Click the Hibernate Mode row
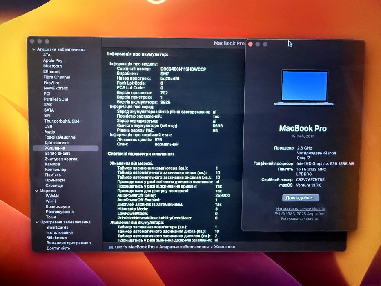The height and width of the screenshot is (286, 381). [168, 209]
